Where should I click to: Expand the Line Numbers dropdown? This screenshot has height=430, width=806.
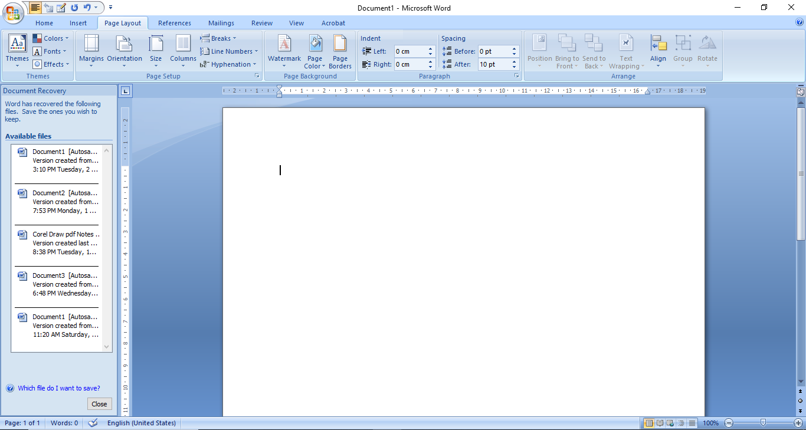[x=229, y=51]
